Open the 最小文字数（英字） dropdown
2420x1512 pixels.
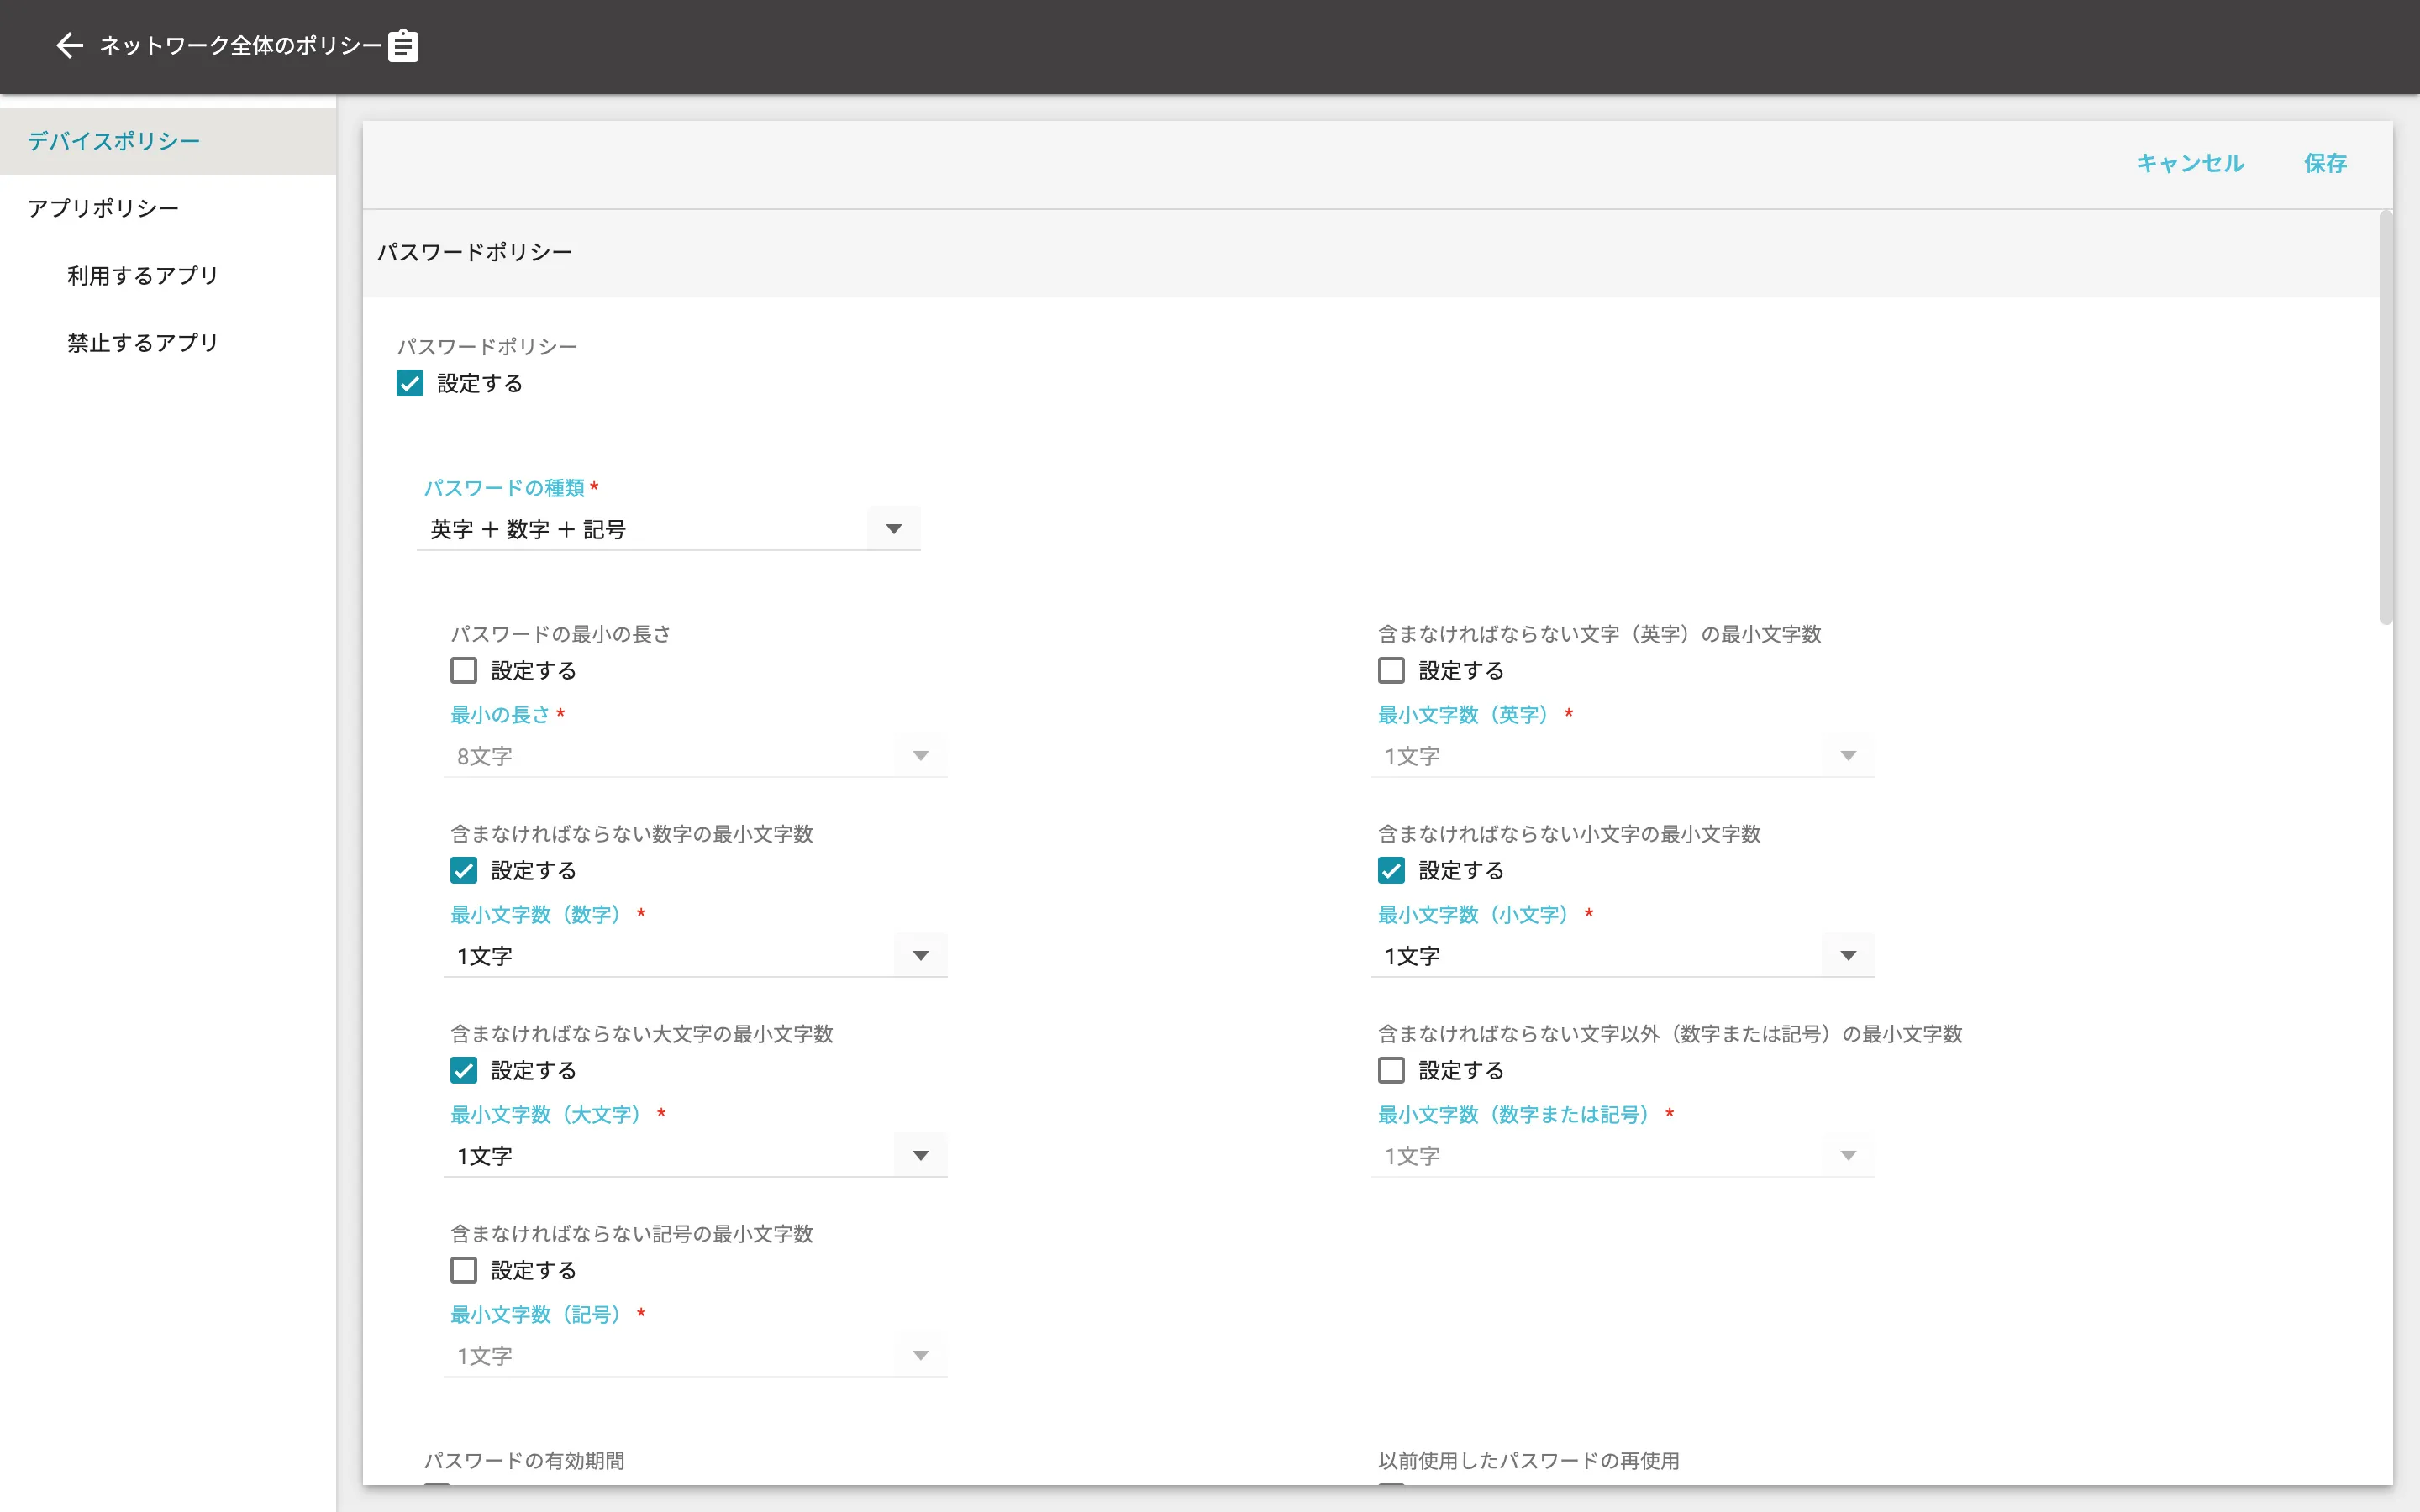point(1622,756)
